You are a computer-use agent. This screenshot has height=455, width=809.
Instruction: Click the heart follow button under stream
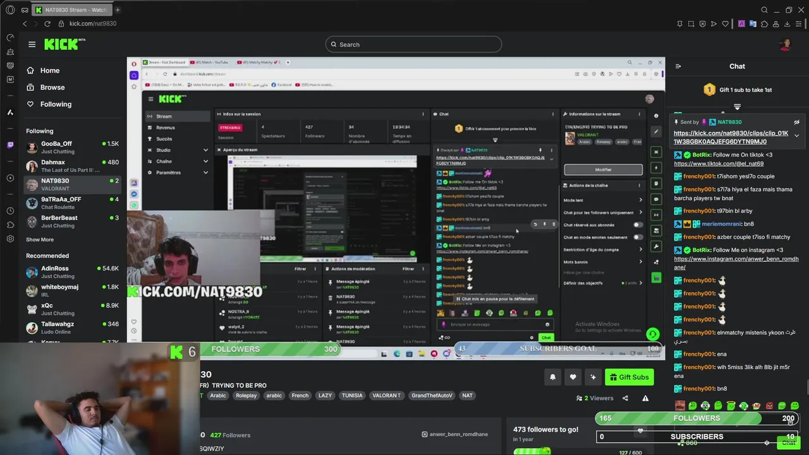(573, 377)
